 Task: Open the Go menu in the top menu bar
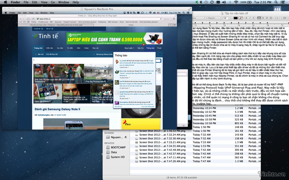point(53,2)
